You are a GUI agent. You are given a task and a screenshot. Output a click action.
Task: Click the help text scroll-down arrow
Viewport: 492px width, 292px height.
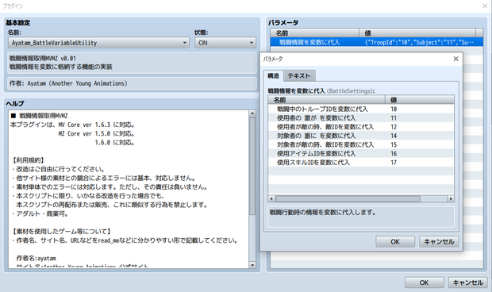click(252, 265)
